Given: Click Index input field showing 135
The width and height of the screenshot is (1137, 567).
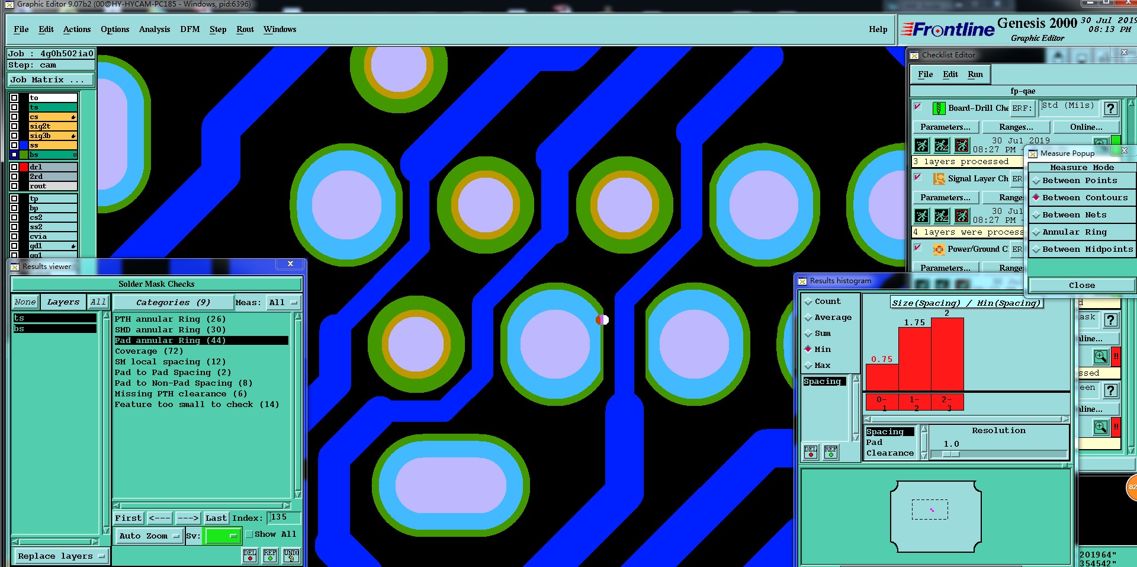Looking at the screenshot, I should point(284,518).
